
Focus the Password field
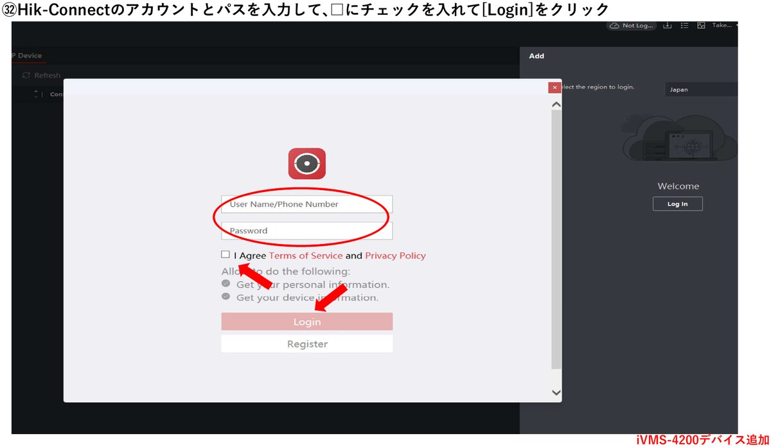pos(307,231)
